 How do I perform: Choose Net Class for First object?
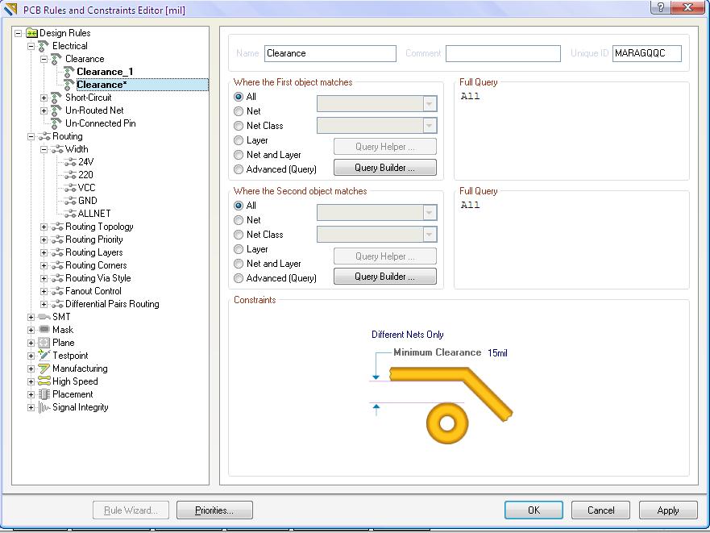(239, 126)
